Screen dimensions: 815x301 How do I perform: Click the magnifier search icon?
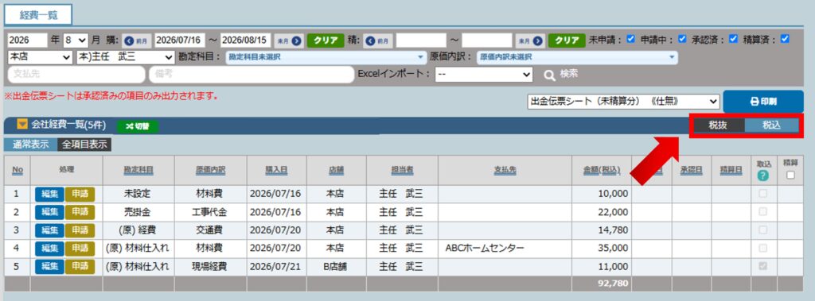coord(549,75)
